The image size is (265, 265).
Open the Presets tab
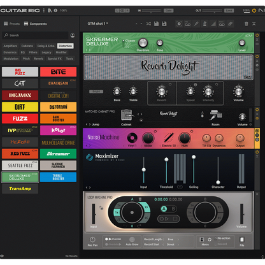coord(12,24)
